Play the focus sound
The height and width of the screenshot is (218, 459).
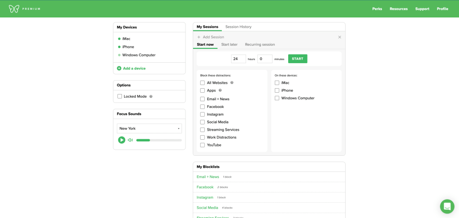pos(121,140)
